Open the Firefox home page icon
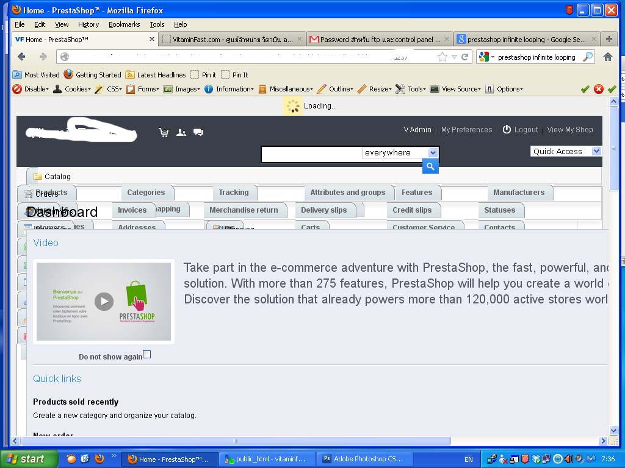This screenshot has height=468, width=625. tap(607, 57)
